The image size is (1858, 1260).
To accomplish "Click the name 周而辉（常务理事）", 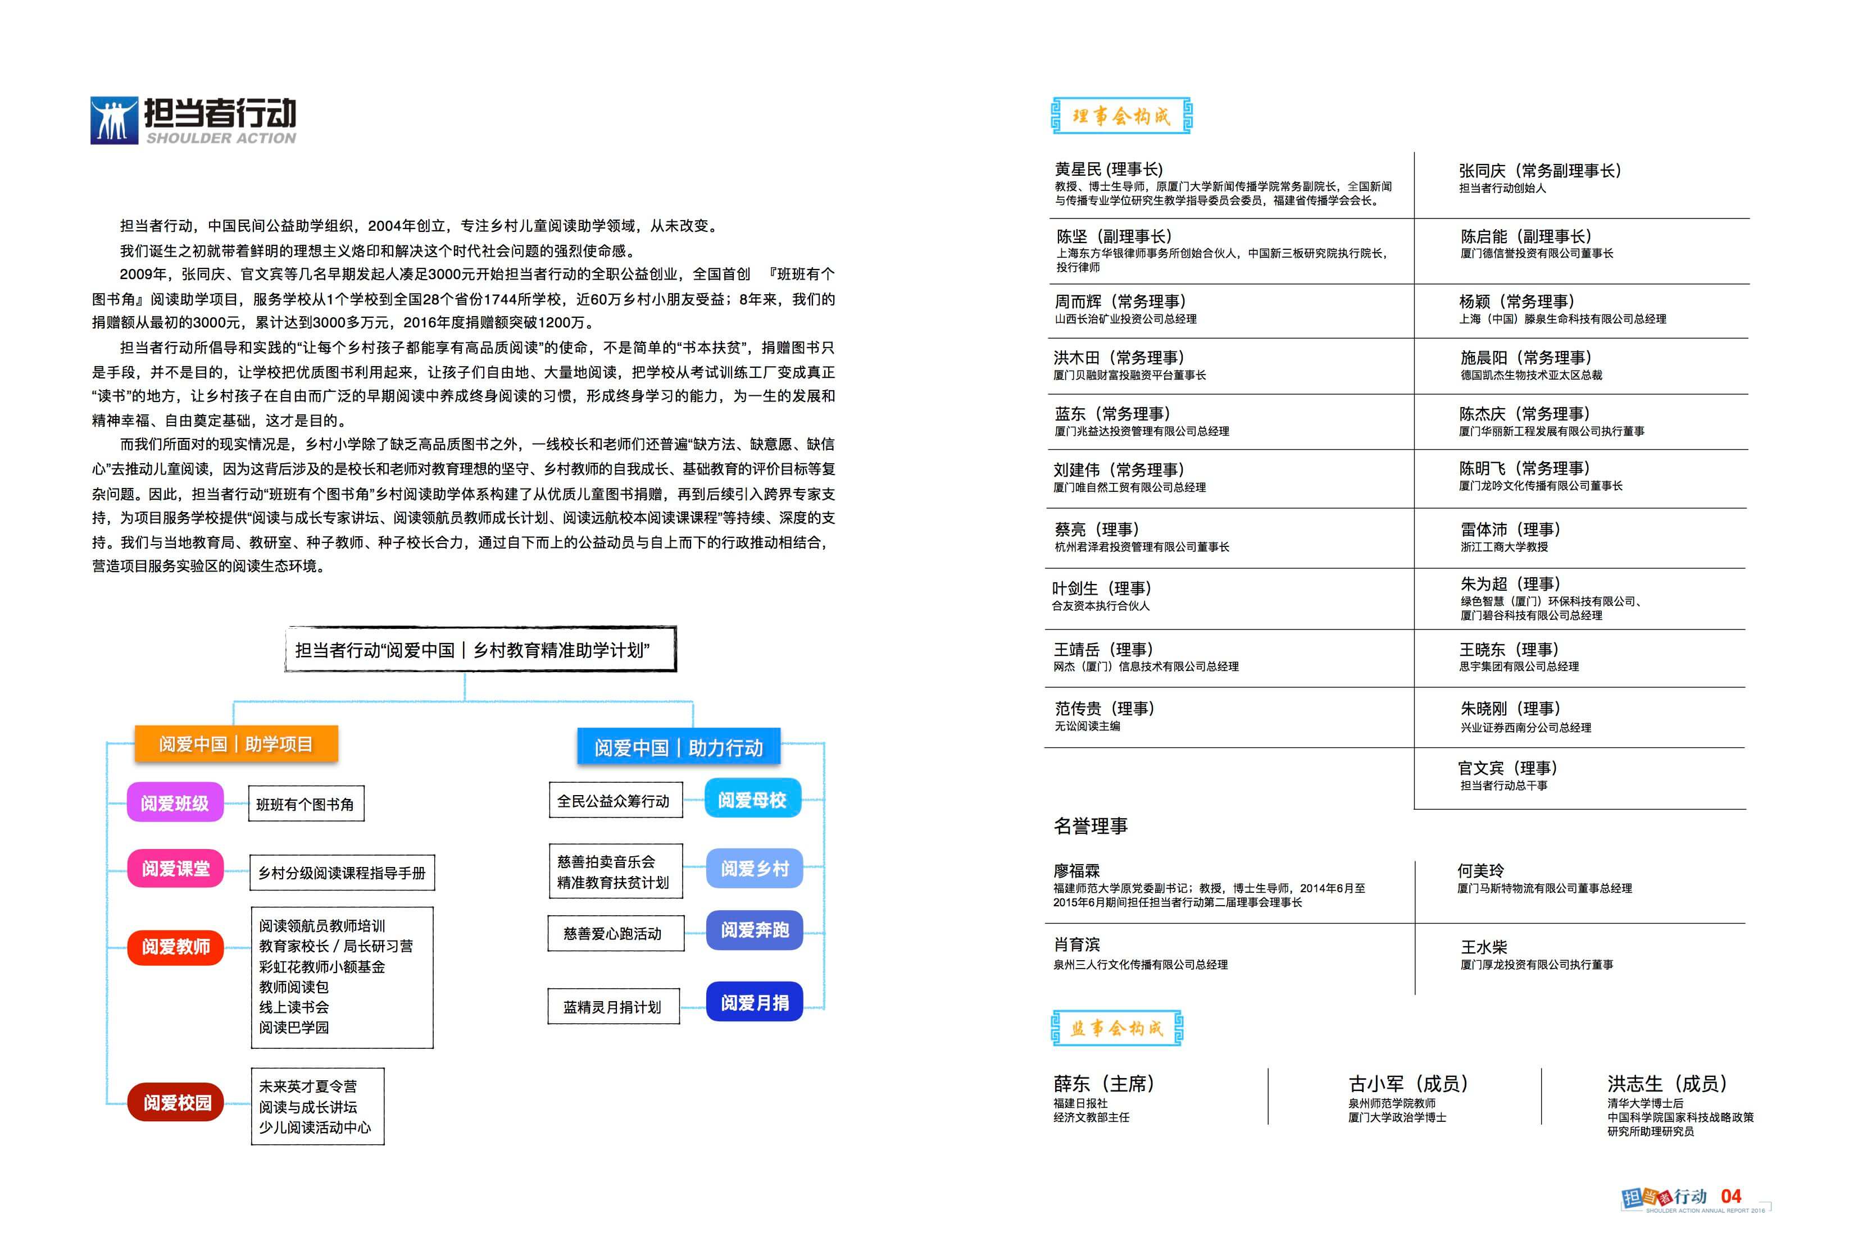I will click(1120, 301).
